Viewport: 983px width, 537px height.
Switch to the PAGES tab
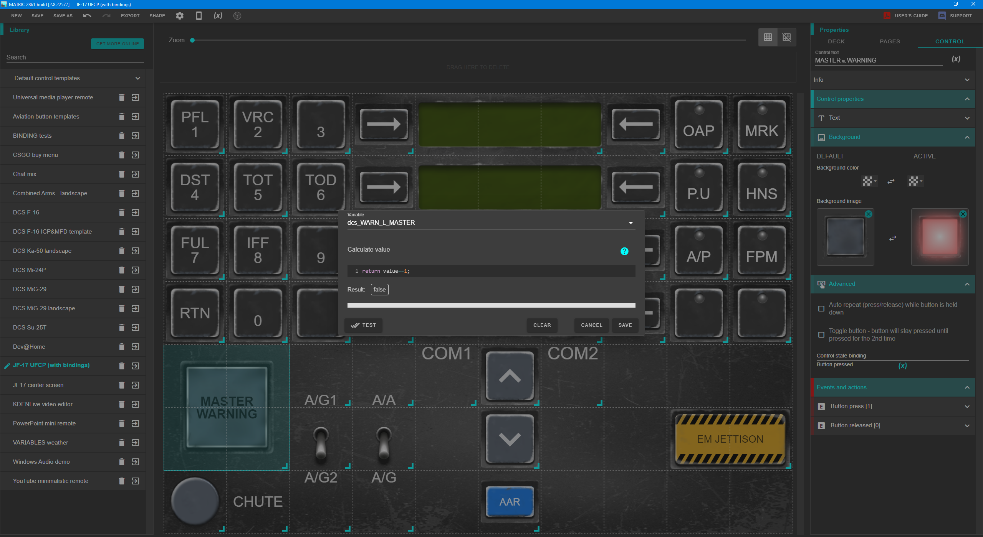pos(890,41)
